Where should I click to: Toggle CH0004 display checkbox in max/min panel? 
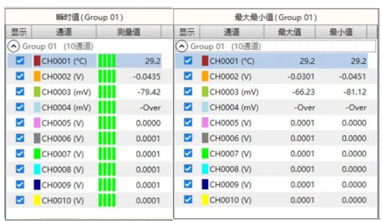[188, 107]
